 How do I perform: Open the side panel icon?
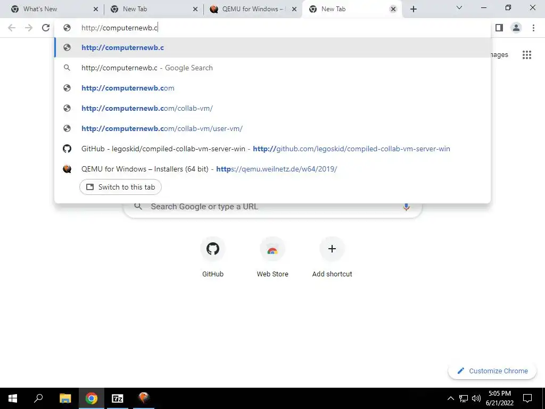click(499, 28)
